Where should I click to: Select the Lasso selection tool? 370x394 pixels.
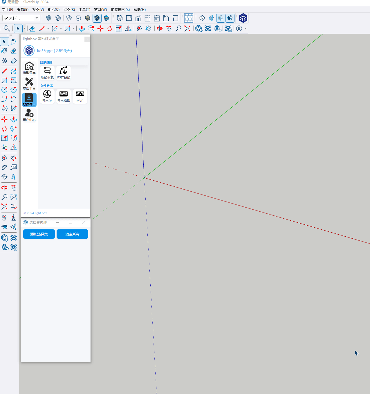pyautogui.click(x=13, y=42)
